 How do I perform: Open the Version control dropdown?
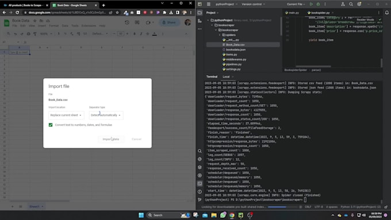253,4
